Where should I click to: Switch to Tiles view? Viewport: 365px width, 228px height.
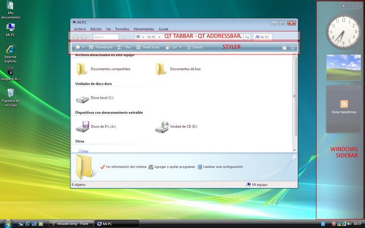pyautogui.click(x=124, y=47)
